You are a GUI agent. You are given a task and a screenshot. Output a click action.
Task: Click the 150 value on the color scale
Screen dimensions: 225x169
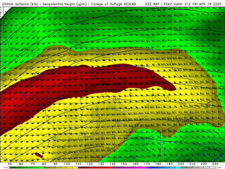click(124, 164)
